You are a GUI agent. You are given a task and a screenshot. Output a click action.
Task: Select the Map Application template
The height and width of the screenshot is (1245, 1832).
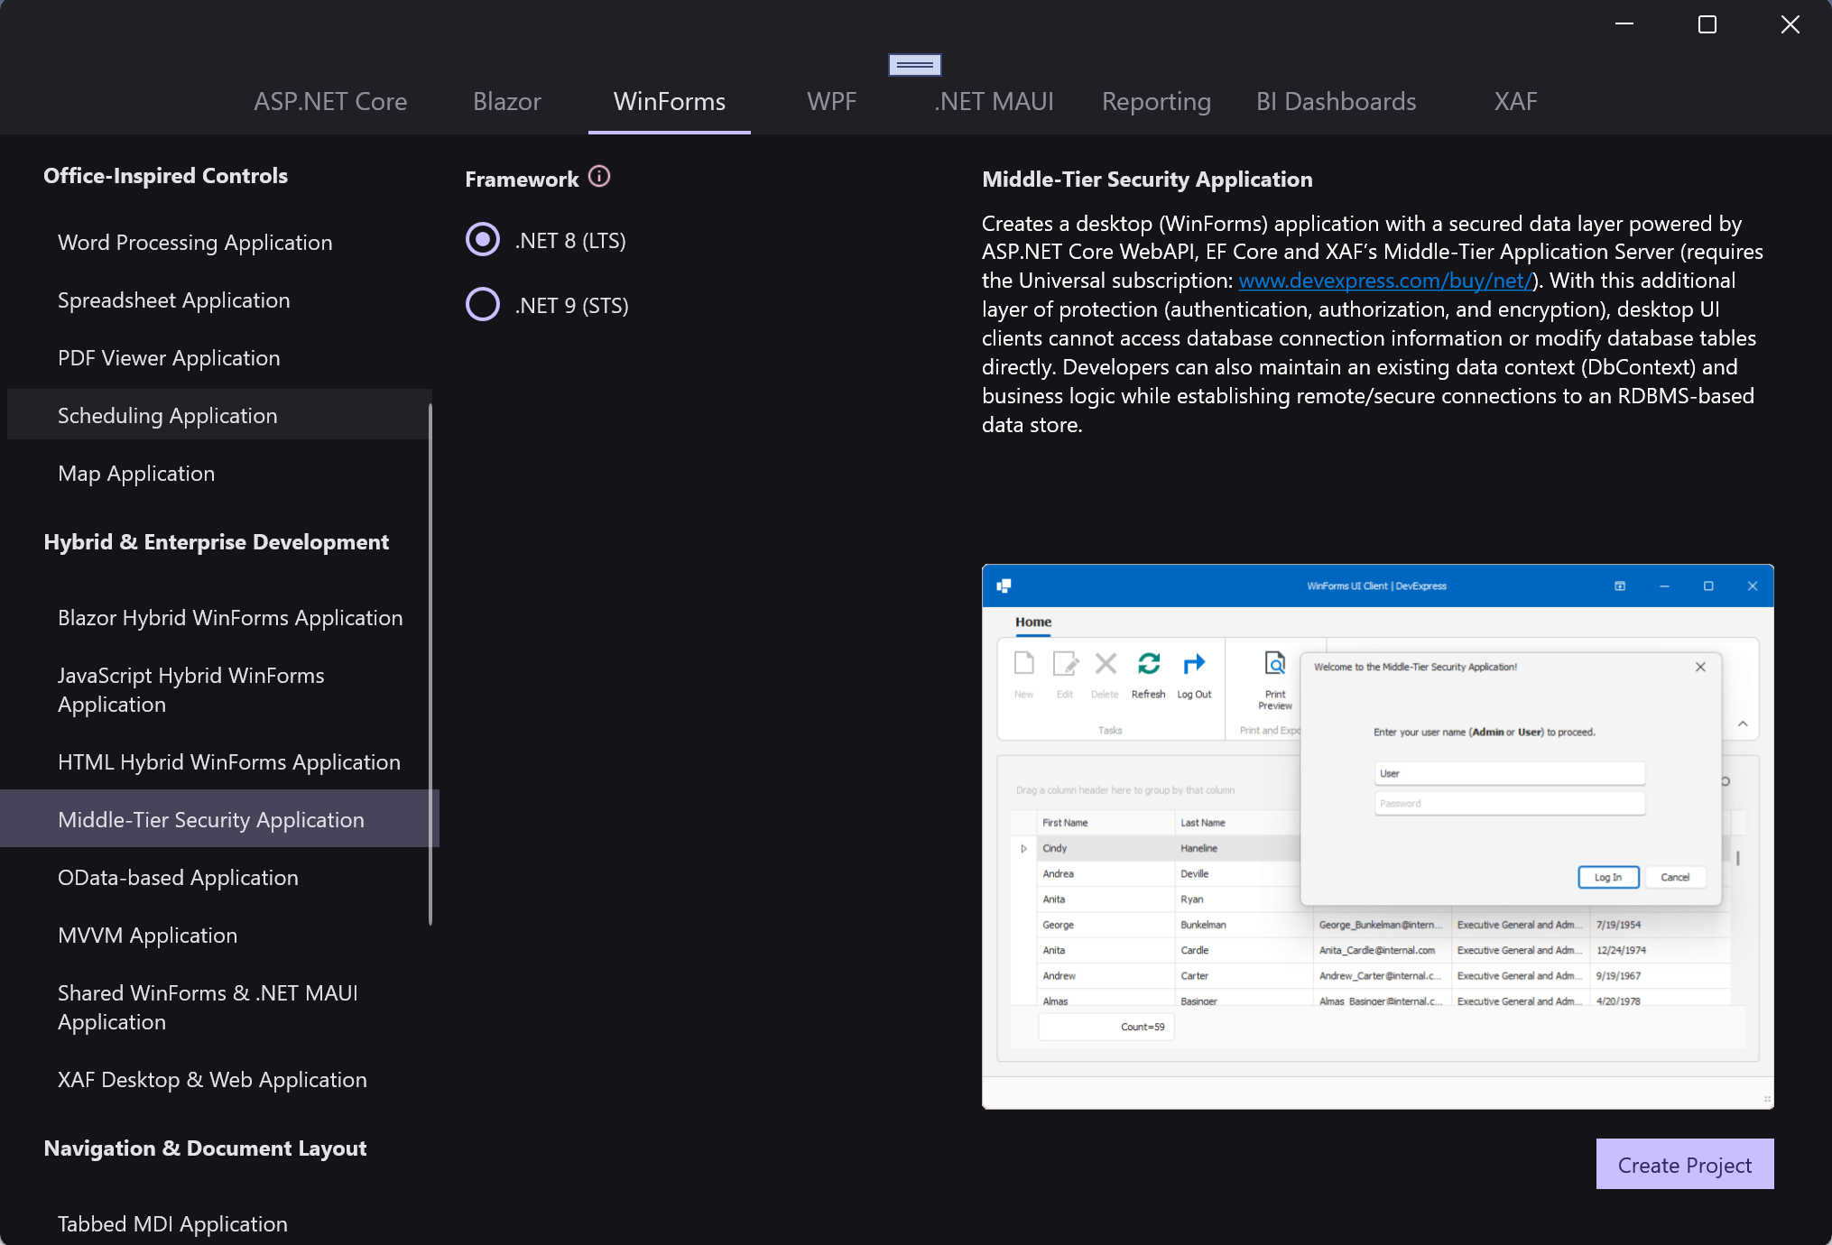[x=135, y=473]
